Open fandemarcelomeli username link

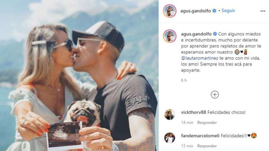pyautogui.click(x=200, y=136)
